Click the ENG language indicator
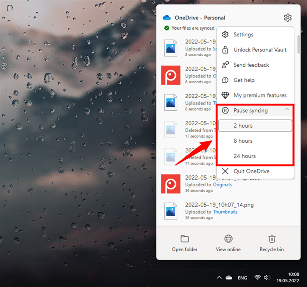This screenshot has height=287, width=307. click(x=243, y=278)
